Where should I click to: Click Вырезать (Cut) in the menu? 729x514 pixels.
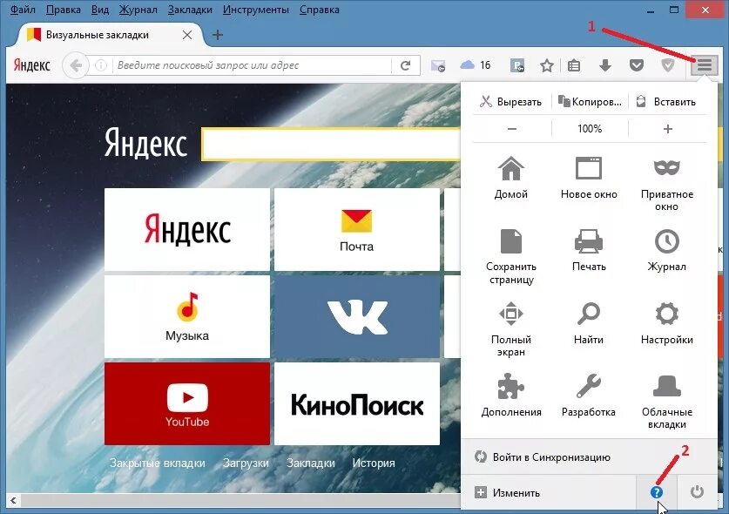pos(511,101)
